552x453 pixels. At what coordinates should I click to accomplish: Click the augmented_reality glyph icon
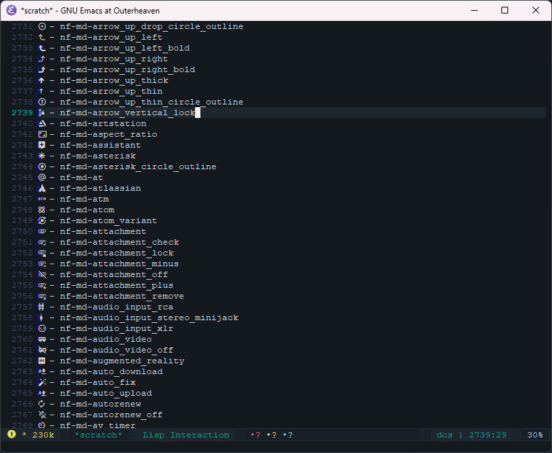tap(42, 361)
